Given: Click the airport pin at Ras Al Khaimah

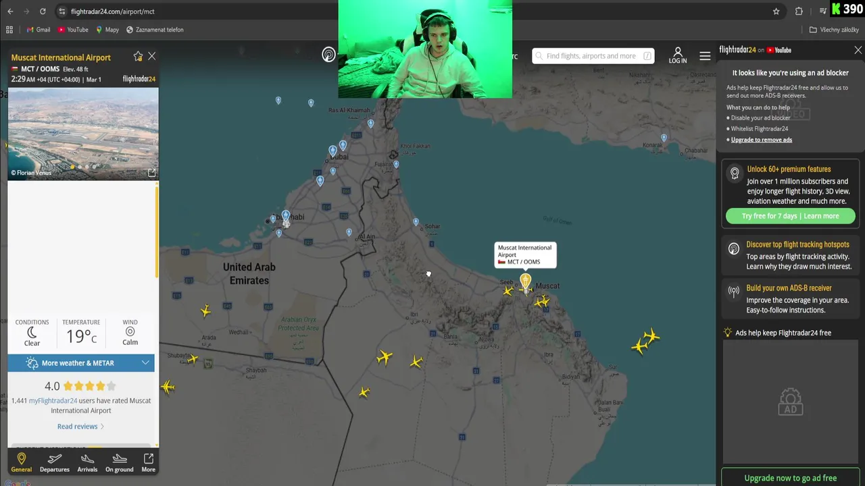Looking at the screenshot, I should [370, 124].
